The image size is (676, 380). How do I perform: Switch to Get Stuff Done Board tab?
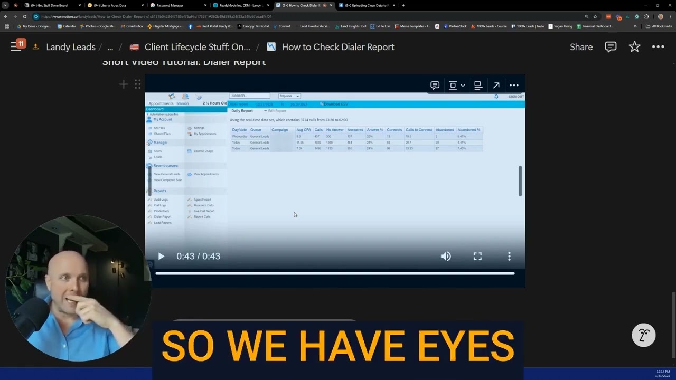pyautogui.click(x=52, y=5)
